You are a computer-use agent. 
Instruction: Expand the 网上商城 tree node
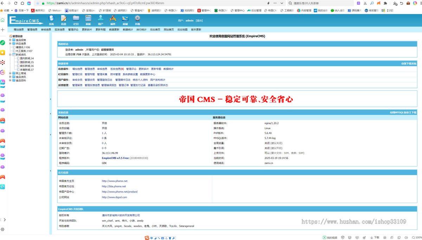(x=10, y=73)
